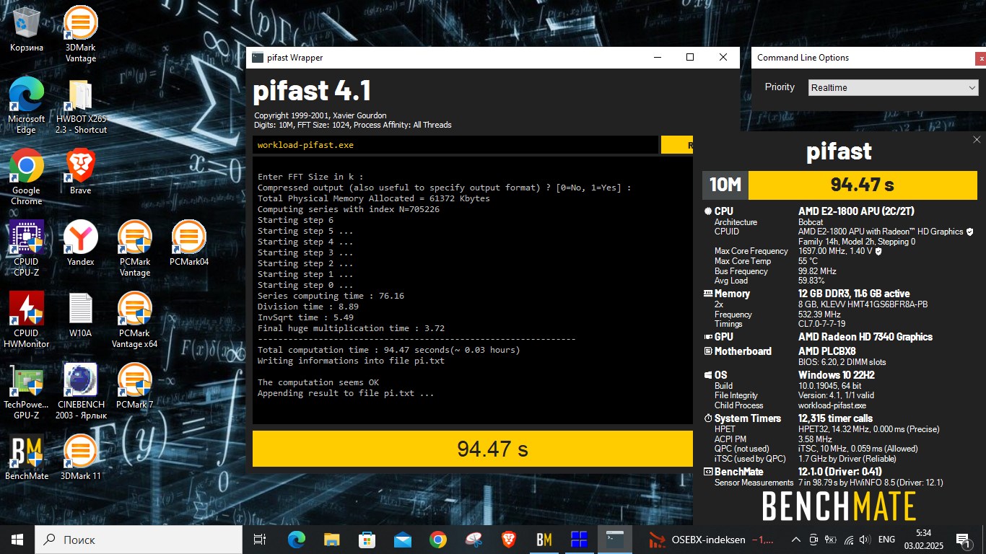Click the AMD Radeon HD 7340 Graphics text
The width and height of the screenshot is (986, 554).
865,337
